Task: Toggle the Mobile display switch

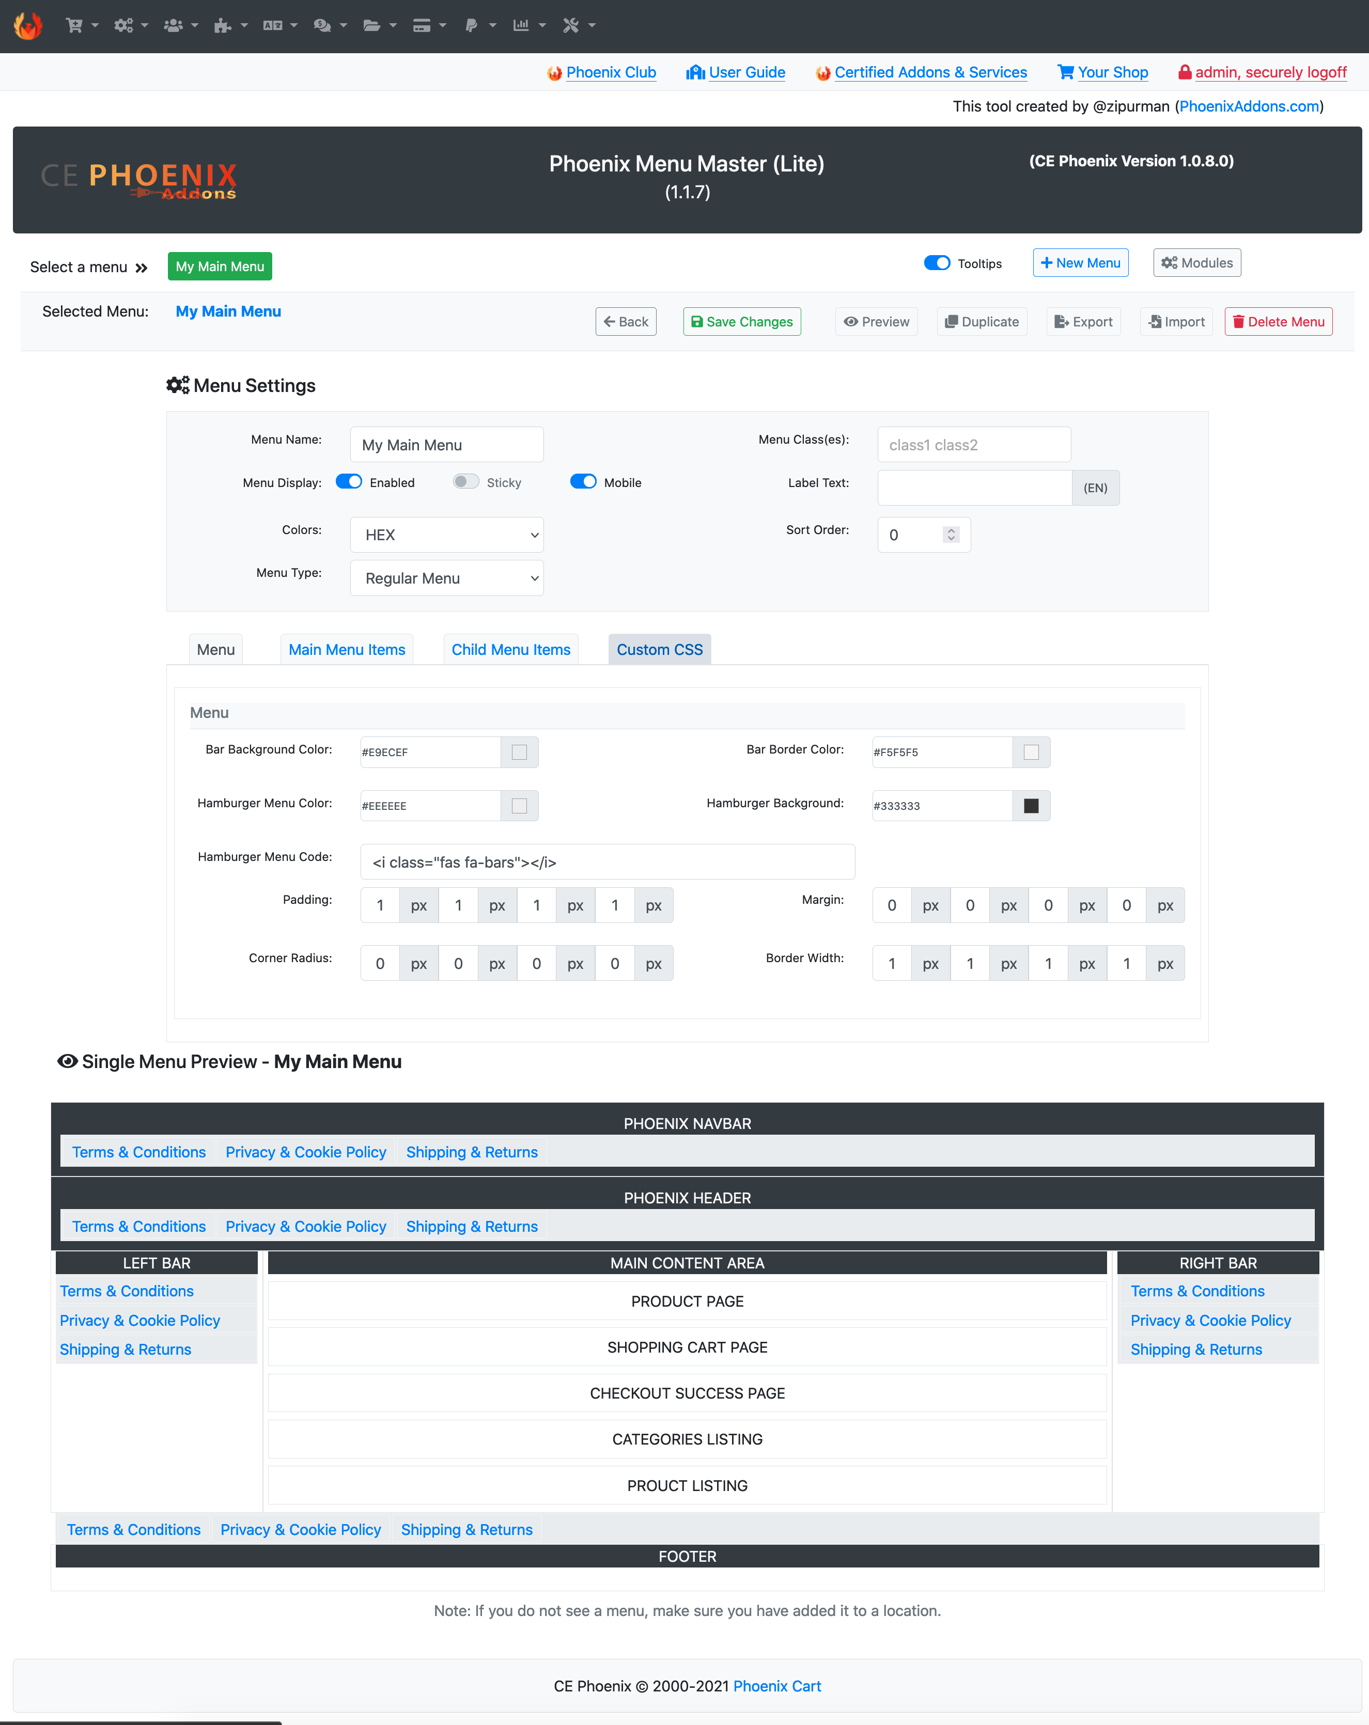Action: click(x=583, y=482)
